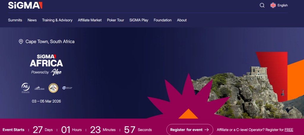
Task: Follow the FREE registration link
Action: click(x=289, y=130)
